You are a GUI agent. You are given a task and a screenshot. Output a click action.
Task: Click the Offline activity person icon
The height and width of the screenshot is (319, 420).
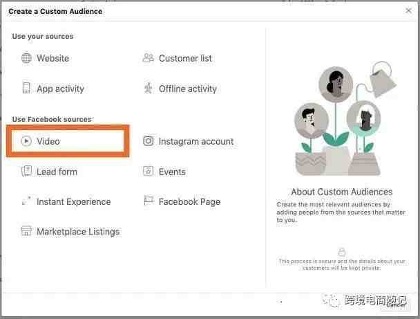tap(148, 88)
